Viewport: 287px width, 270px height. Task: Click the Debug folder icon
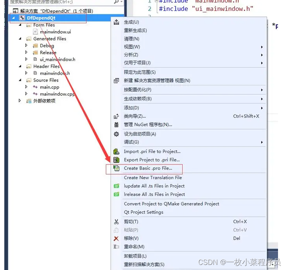(x=35, y=46)
